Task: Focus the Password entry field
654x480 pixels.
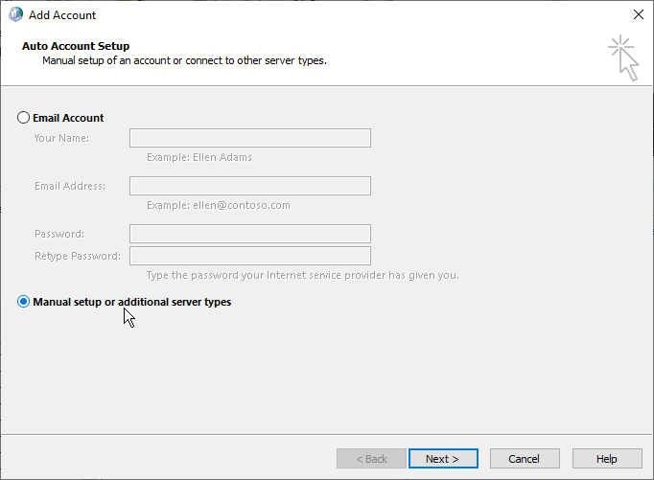Action: (x=250, y=234)
